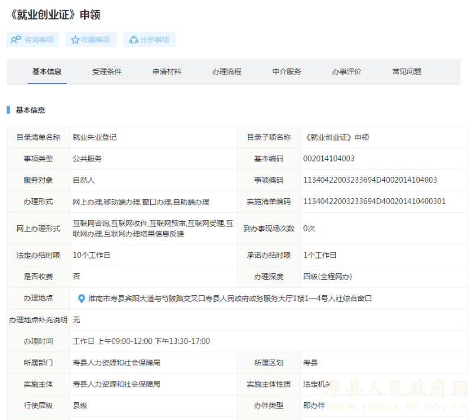
Task: Click the 事项编码 value ending in 4104003
Action: tap(370, 180)
